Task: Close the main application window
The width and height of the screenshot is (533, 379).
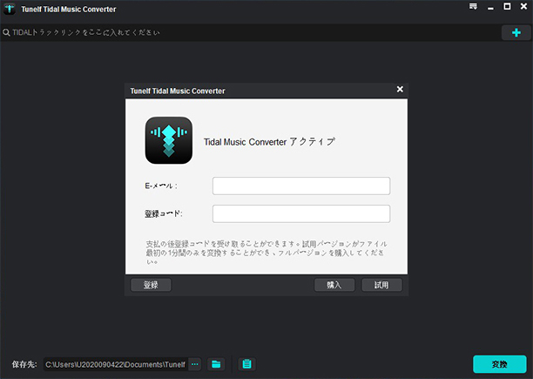Action: click(x=523, y=6)
